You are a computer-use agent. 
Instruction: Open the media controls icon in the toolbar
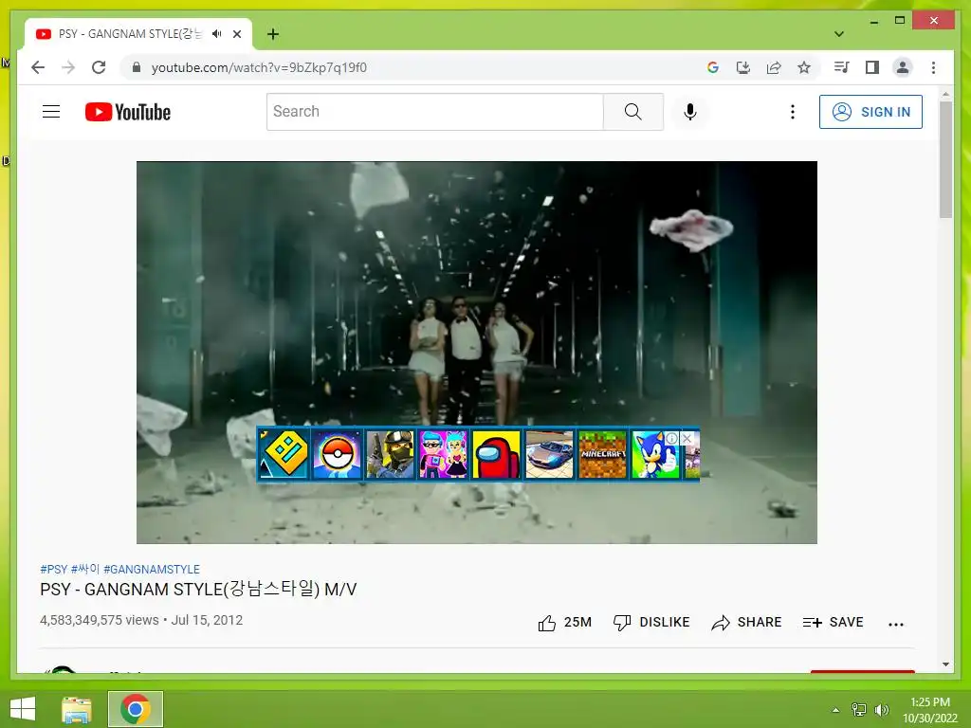tap(842, 67)
